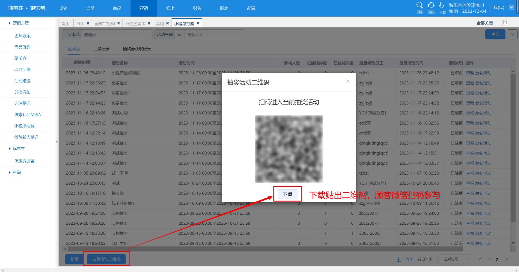Open 小程序抽奖 in sidebar
The image size is (519, 272).
(24, 126)
